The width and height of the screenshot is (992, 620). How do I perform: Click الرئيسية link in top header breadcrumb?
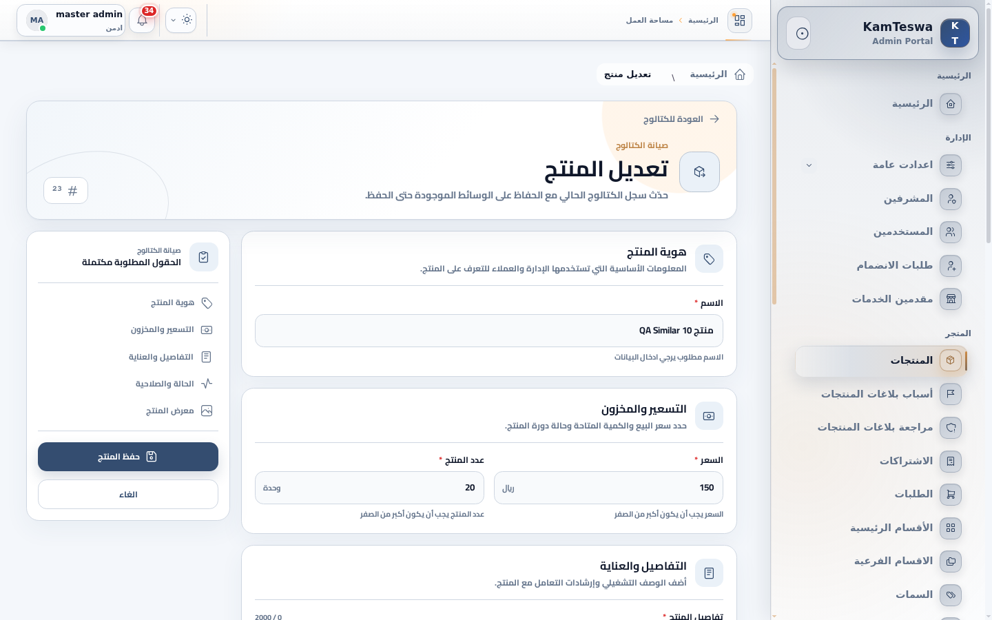click(x=703, y=20)
